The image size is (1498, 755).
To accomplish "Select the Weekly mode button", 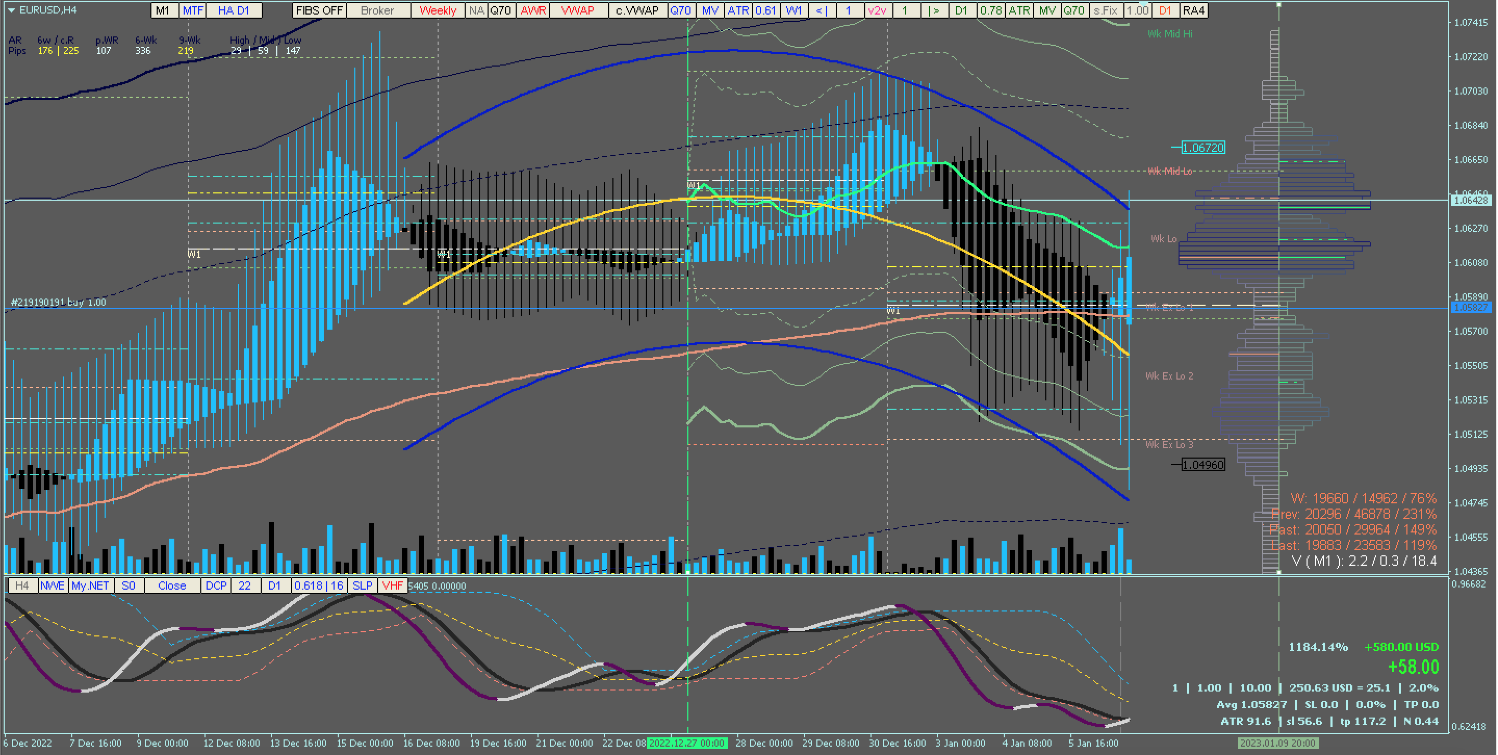I will tap(437, 10).
